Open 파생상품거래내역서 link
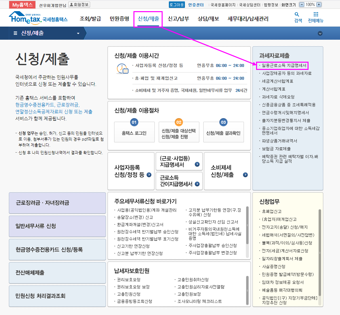340x315 pixels. click(279, 141)
